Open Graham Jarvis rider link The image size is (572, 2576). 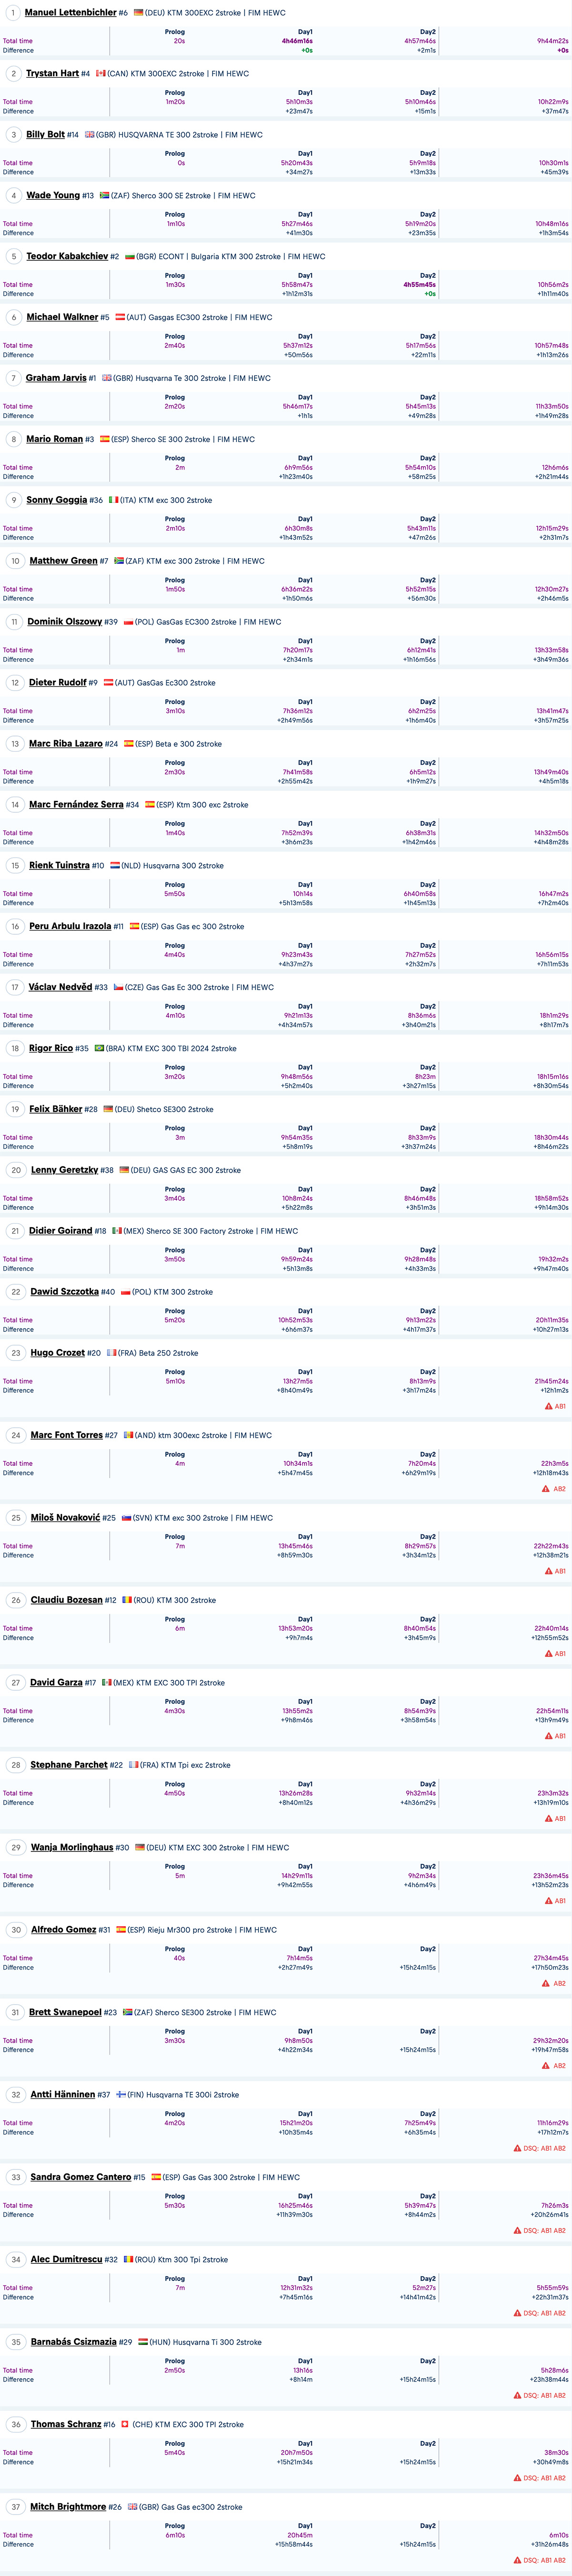(x=56, y=378)
